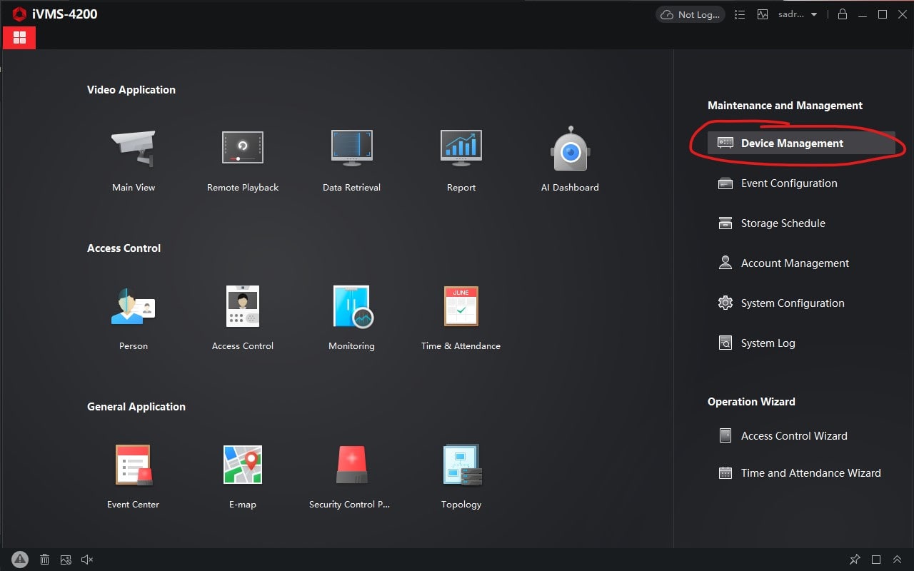Image resolution: width=914 pixels, height=571 pixels.
Task: Launch the Access Control module icon
Action: tap(243, 306)
